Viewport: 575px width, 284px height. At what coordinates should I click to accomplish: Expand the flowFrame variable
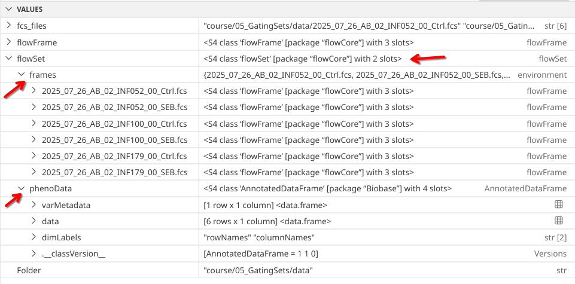(8, 42)
